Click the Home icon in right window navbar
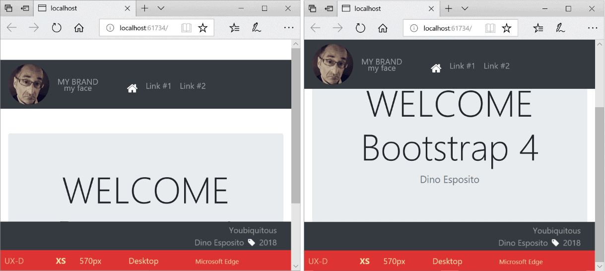 [x=436, y=68]
